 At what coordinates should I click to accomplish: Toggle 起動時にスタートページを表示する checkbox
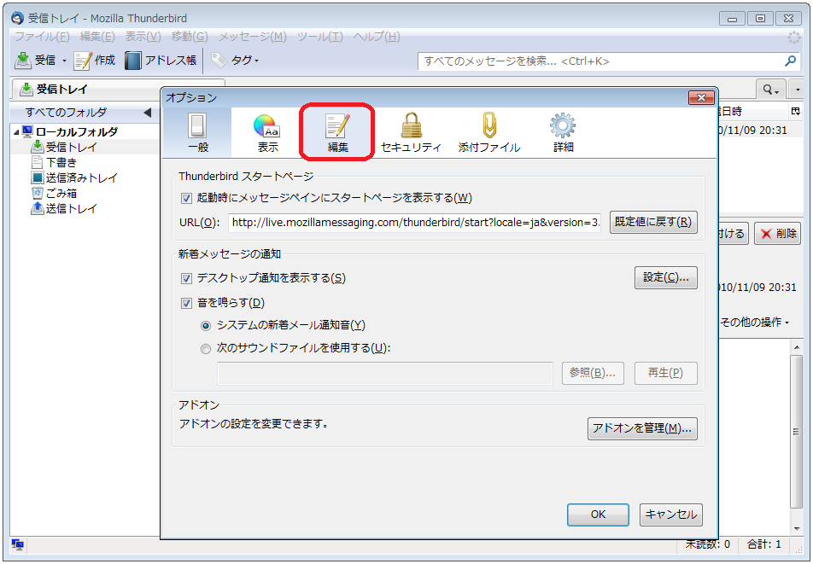pyautogui.click(x=186, y=198)
